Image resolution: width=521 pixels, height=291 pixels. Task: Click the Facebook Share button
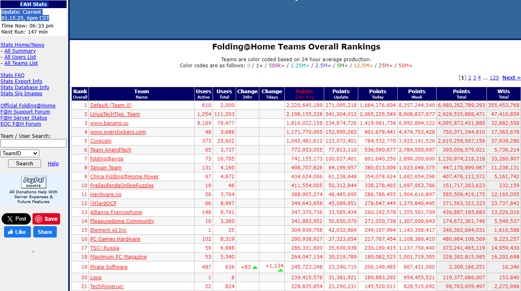(x=45, y=232)
